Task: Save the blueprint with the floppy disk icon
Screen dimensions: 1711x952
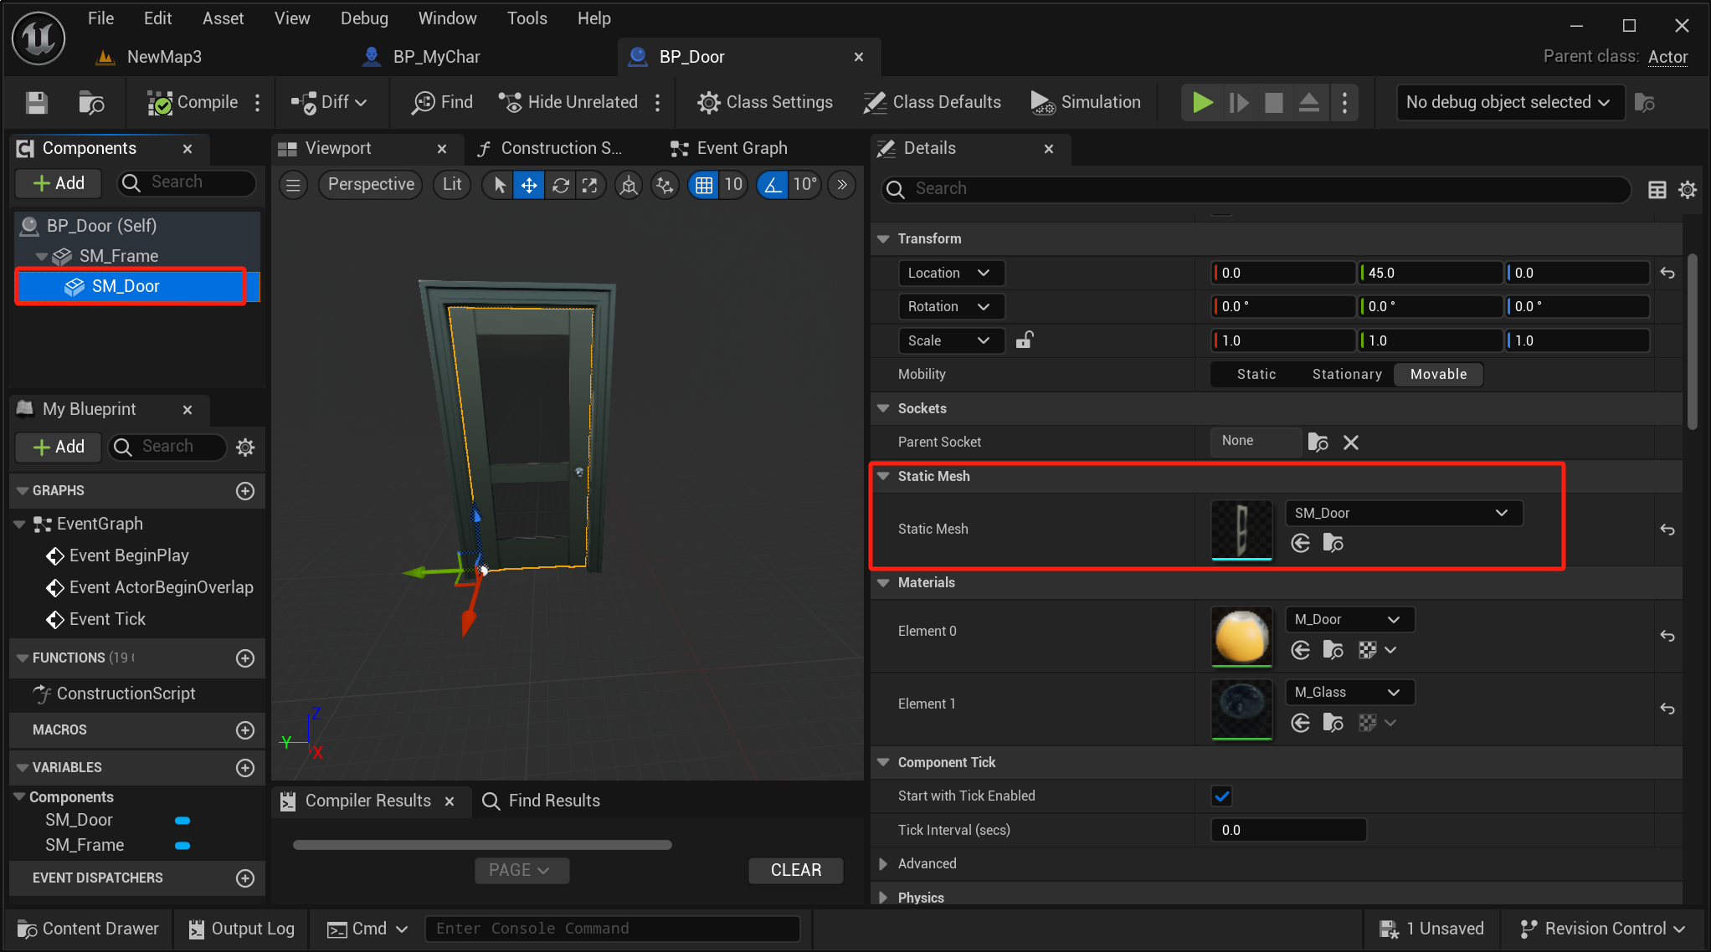Action: click(36, 102)
